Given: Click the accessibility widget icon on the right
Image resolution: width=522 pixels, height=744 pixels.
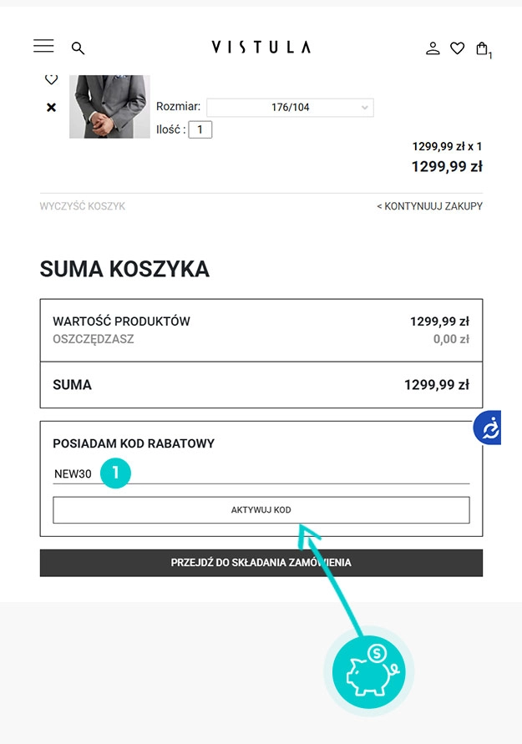Looking at the screenshot, I should pos(489,428).
